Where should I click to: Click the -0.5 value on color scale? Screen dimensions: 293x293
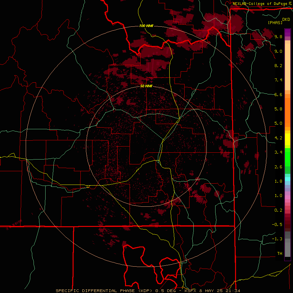coord(277,225)
